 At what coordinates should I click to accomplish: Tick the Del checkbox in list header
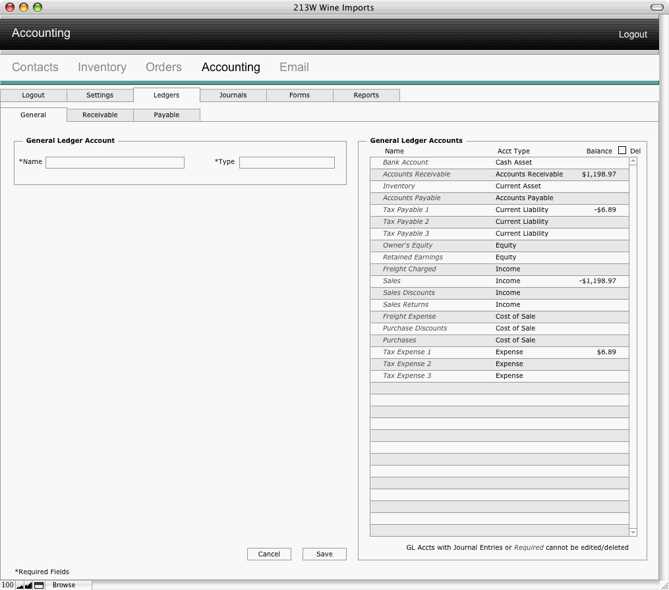(622, 150)
